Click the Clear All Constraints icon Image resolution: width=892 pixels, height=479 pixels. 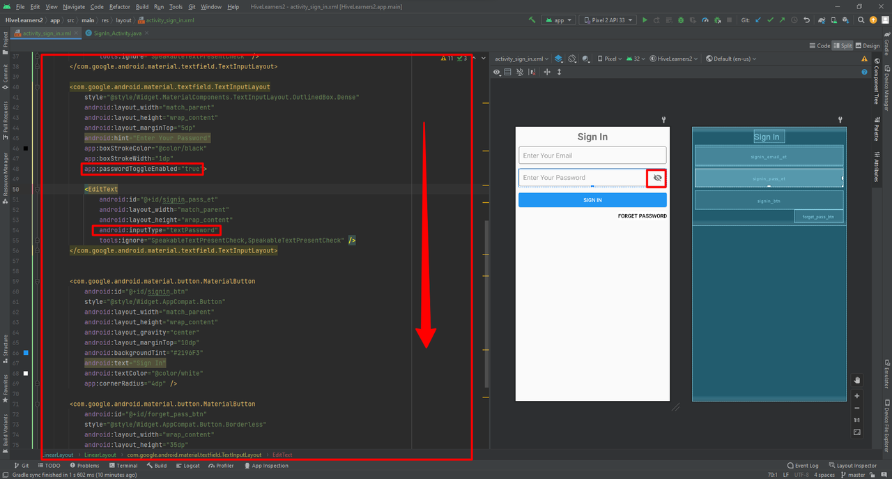[531, 72]
